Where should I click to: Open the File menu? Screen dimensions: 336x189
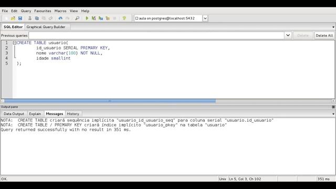[5, 11]
